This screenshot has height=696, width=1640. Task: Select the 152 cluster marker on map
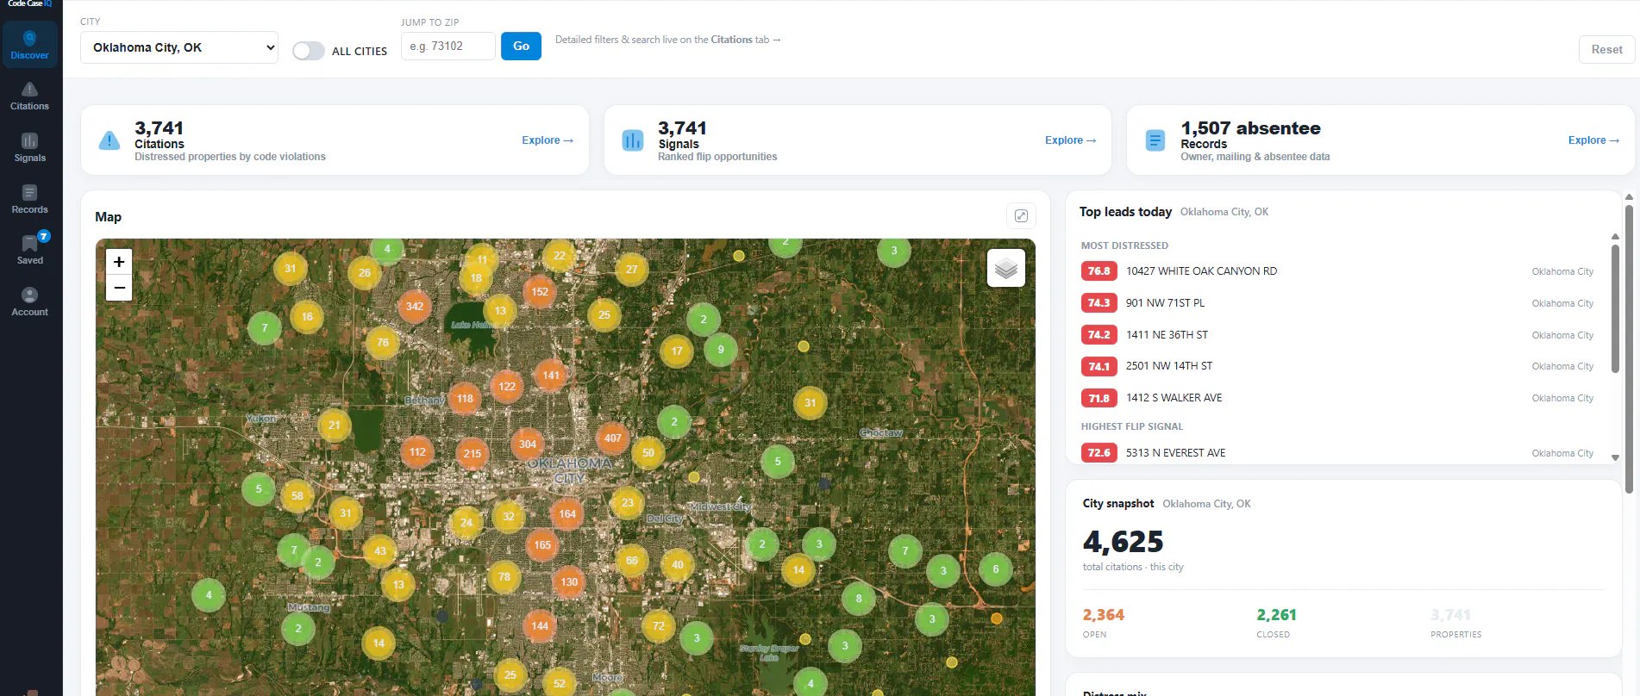click(540, 292)
